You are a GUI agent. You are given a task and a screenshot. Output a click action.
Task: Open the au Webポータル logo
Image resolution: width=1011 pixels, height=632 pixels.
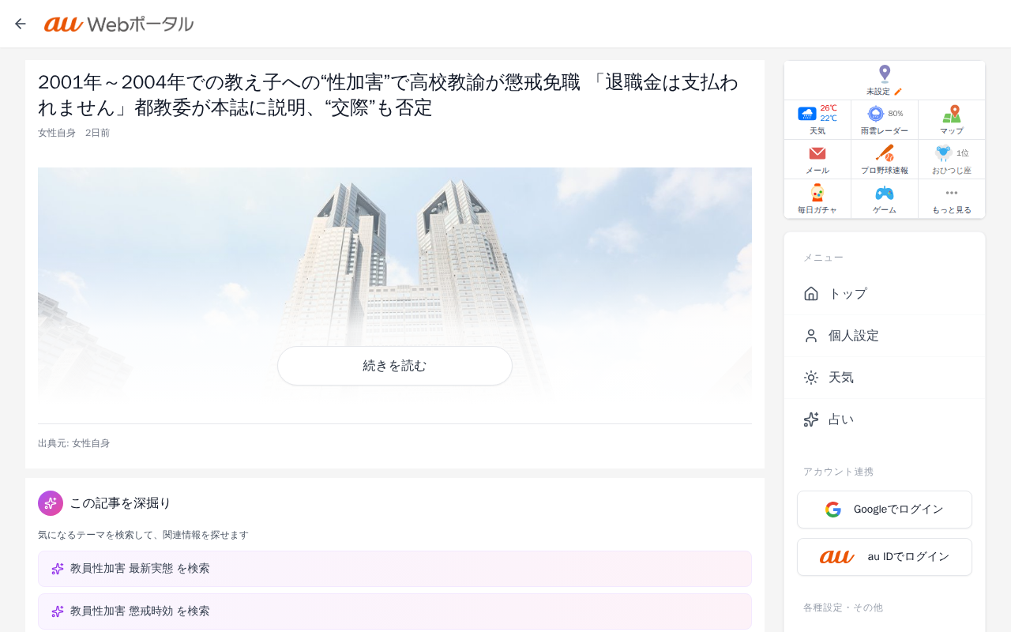pyautogui.click(x=118, y=24)
